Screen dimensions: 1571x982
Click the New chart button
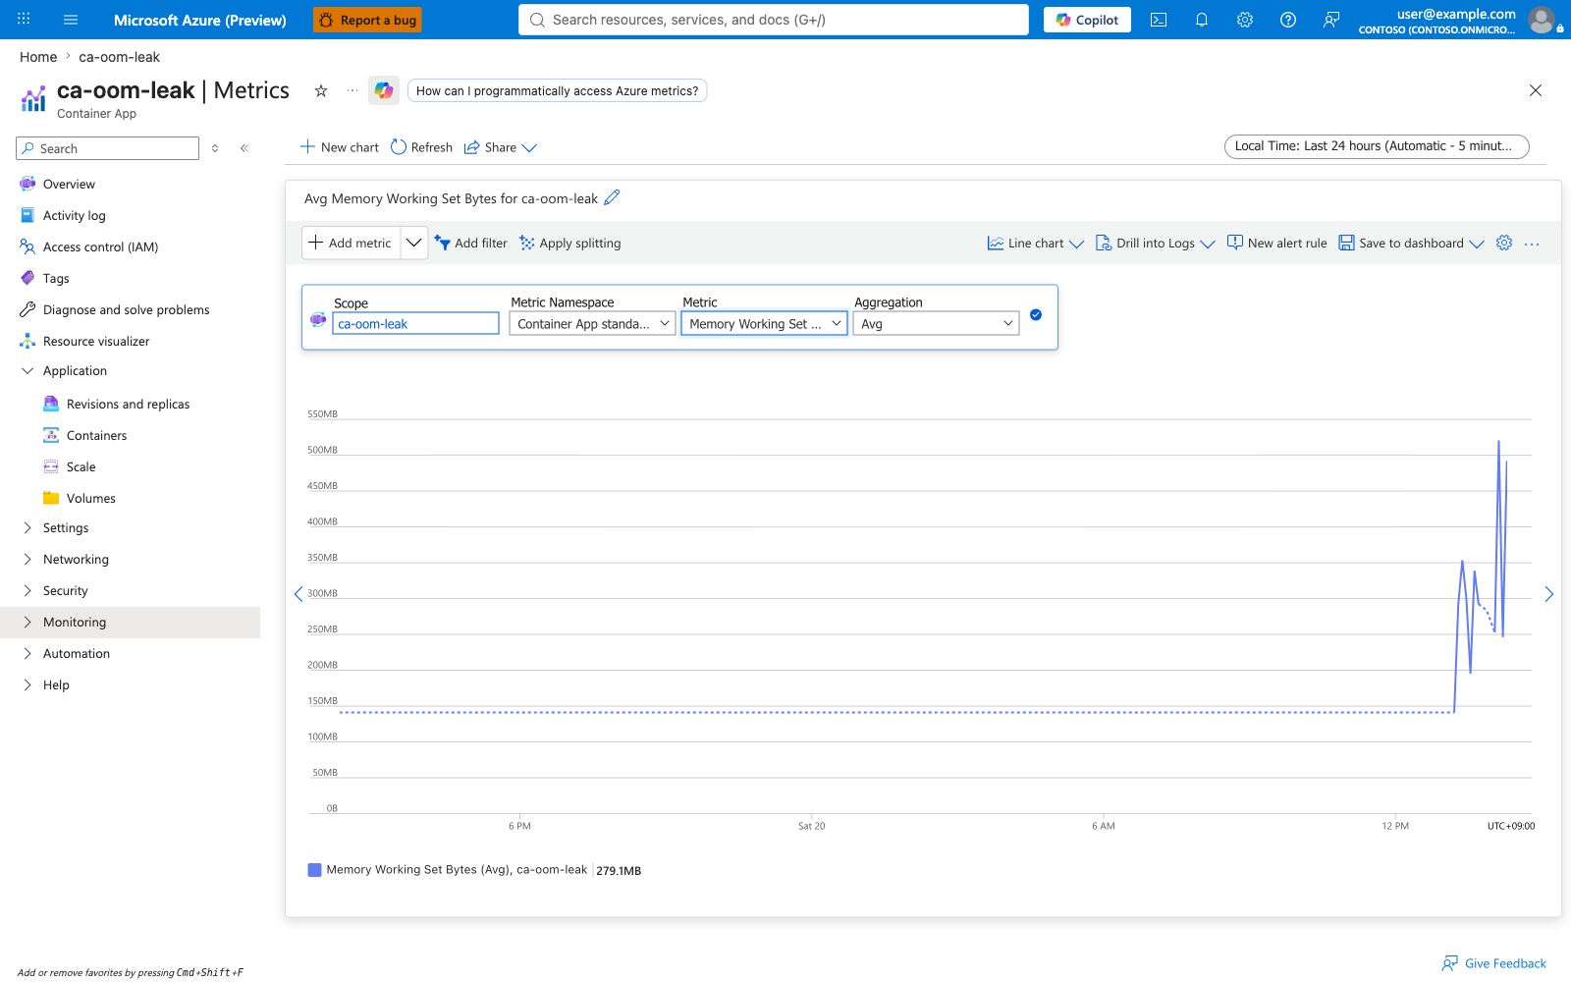click(340, 147)
